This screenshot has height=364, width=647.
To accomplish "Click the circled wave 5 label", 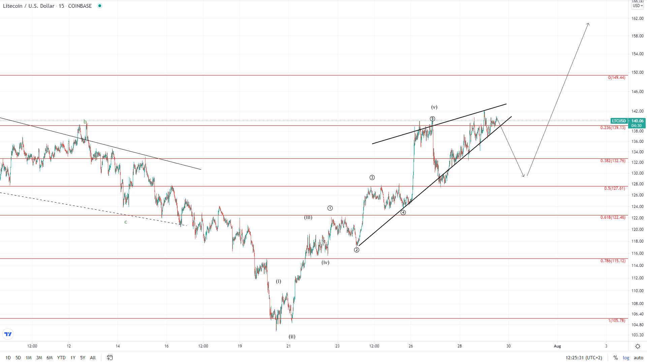I will [x=432, y=119].
